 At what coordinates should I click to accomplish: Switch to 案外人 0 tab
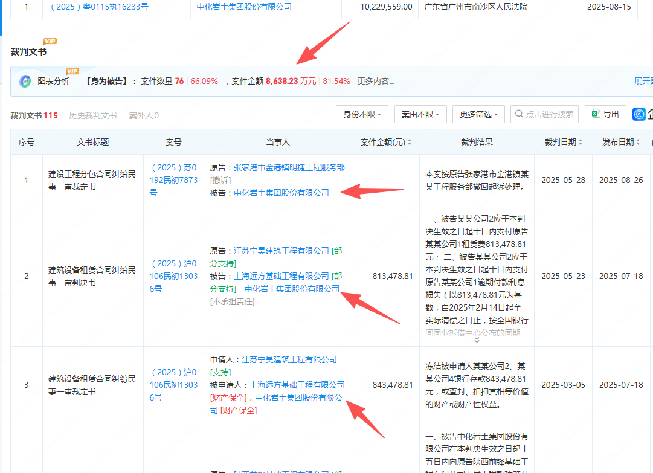coord(144,115)
